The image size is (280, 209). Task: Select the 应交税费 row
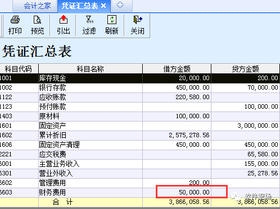139,154
